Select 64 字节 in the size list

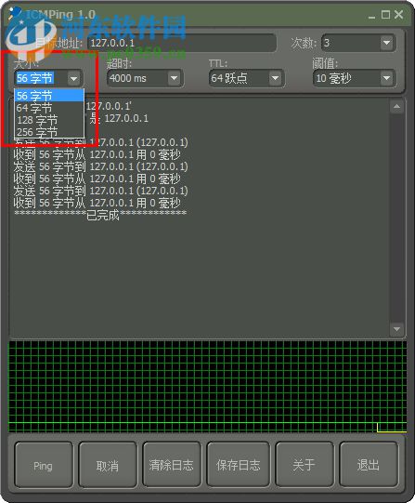49,108
